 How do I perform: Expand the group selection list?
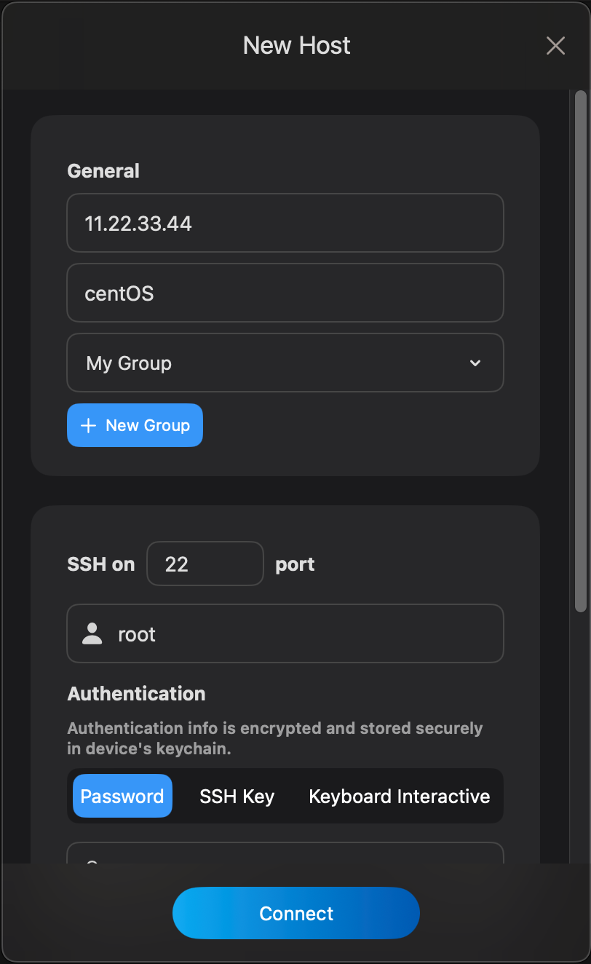tap(285, 363)
